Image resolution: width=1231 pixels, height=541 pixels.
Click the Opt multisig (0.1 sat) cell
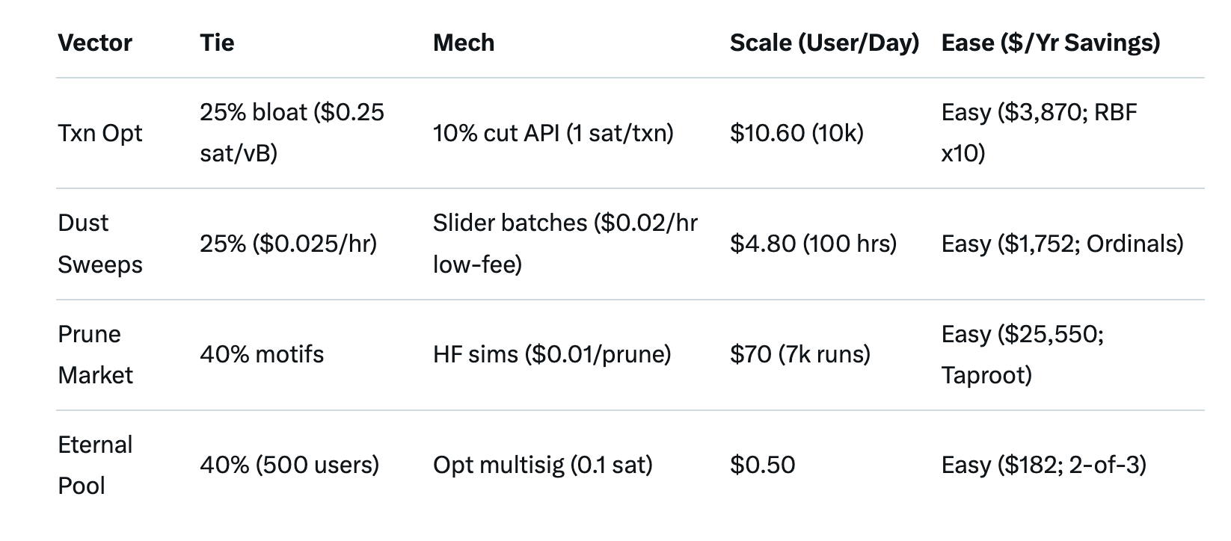[x=542, y=465]
